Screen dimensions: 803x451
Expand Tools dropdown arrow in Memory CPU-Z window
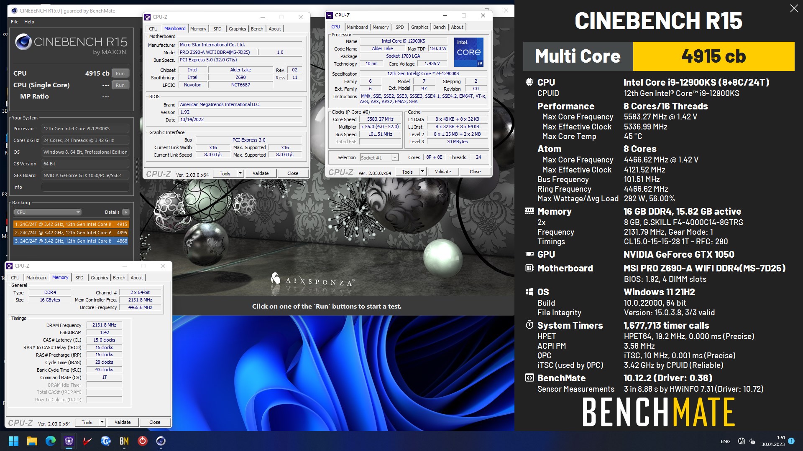(102, 422)
